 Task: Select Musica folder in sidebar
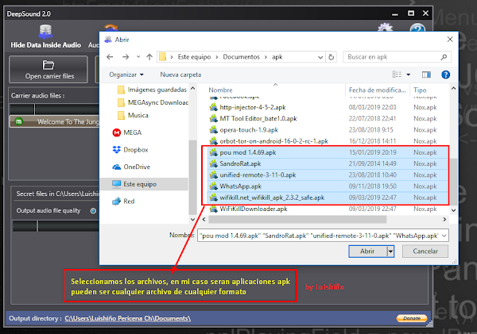134,115
